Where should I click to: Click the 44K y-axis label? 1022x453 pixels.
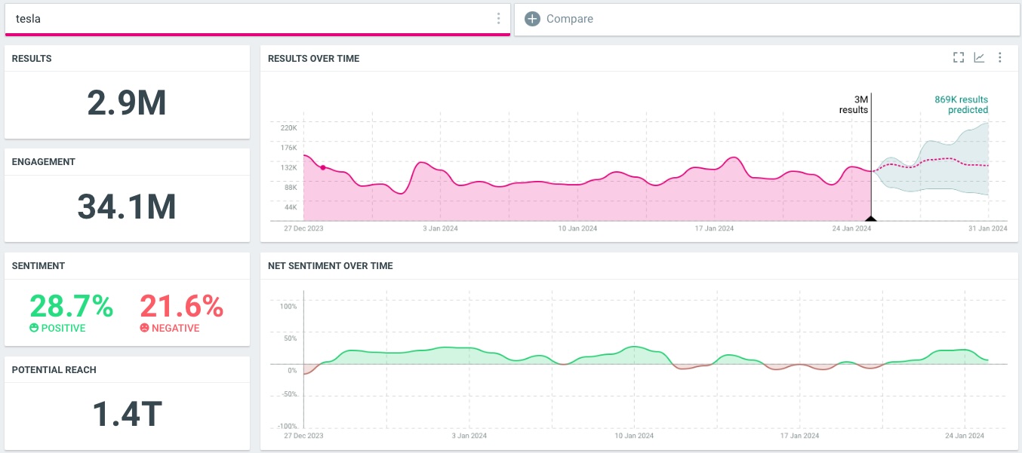coord(291,207)
